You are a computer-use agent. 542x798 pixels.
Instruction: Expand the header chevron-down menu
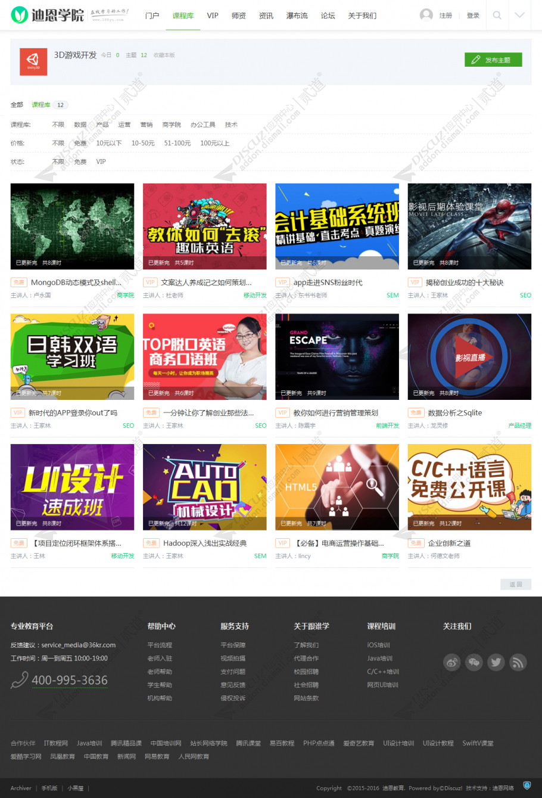click(520, 15)
